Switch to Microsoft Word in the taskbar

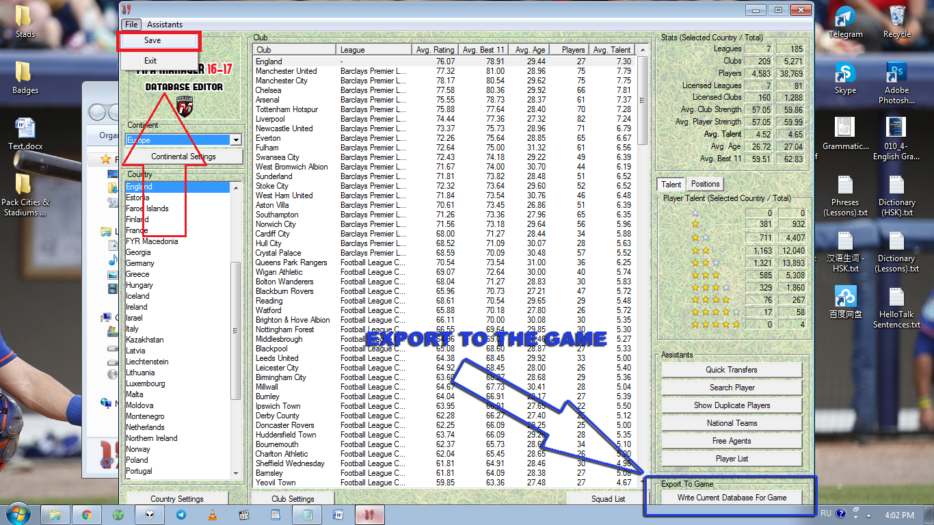click(338, 515)
